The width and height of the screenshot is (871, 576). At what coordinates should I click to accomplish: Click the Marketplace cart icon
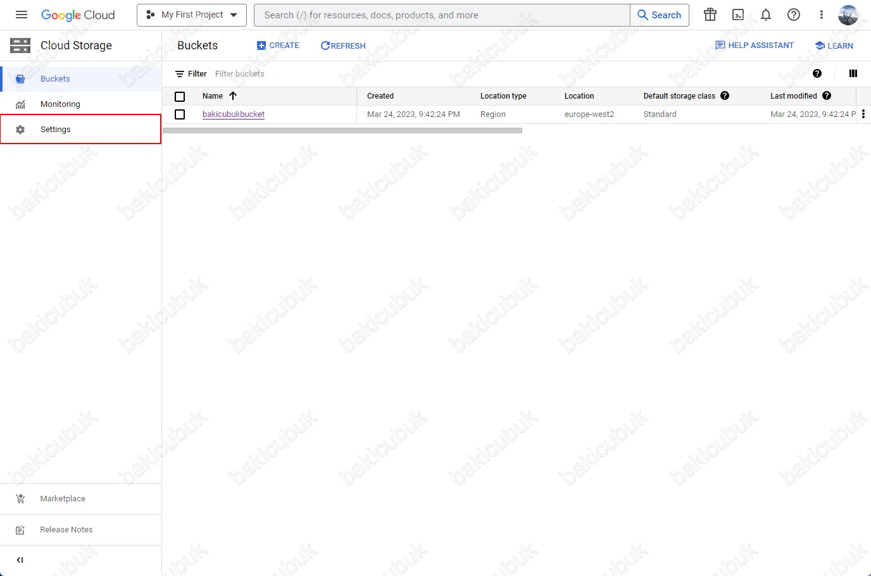(20, 499)
